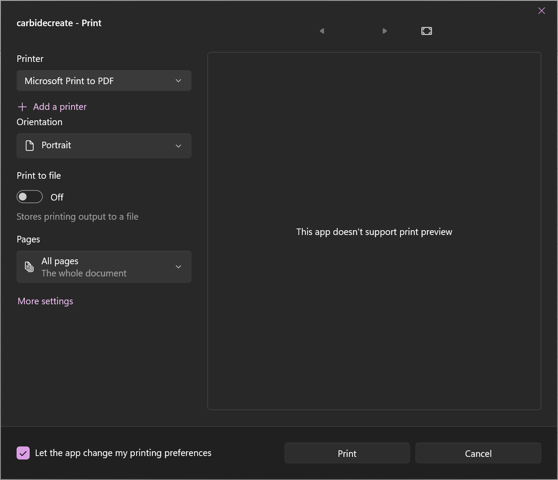Turn on the Print to file switch
Screen dimensions: 558x480
pos(30,197)
